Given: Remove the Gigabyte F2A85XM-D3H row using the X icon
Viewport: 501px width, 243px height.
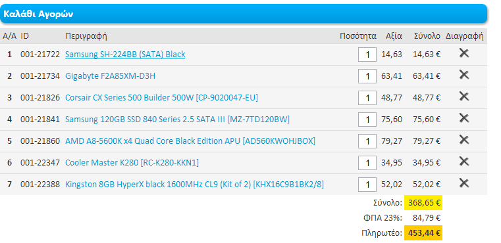Looking at the screenshot, I should (464, 75).
